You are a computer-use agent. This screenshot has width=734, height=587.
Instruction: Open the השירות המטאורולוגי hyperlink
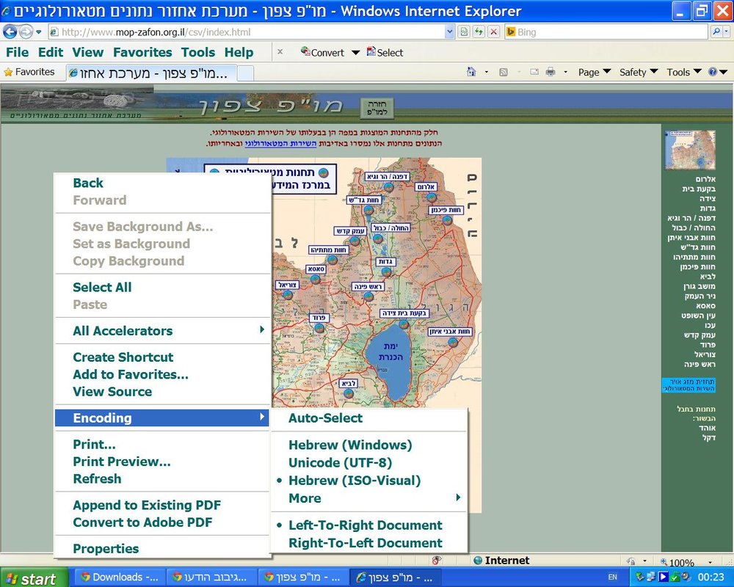click(280, 143)
